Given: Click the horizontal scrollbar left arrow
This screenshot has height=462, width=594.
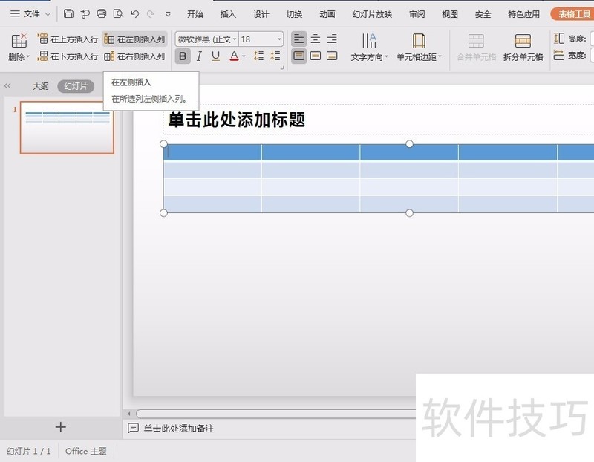Looking at the screenshot, I should pyautogui.click(x=128, y=414).
